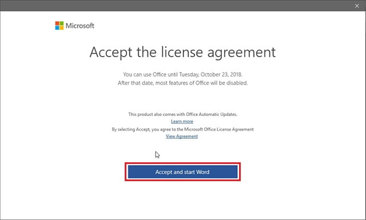The image size is (366, 220).
Task: Open the Learn more link
Action: (182, 121)
